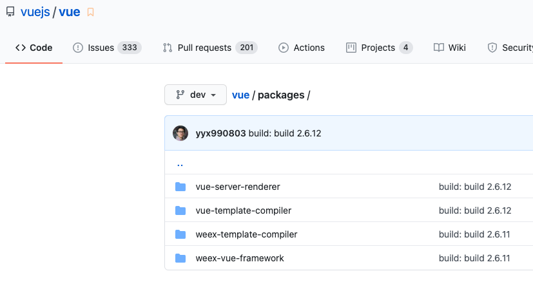The image size is (533, 289).
Task: Navigate to parent directory via '..' link
Action: (x=180, y=163)
